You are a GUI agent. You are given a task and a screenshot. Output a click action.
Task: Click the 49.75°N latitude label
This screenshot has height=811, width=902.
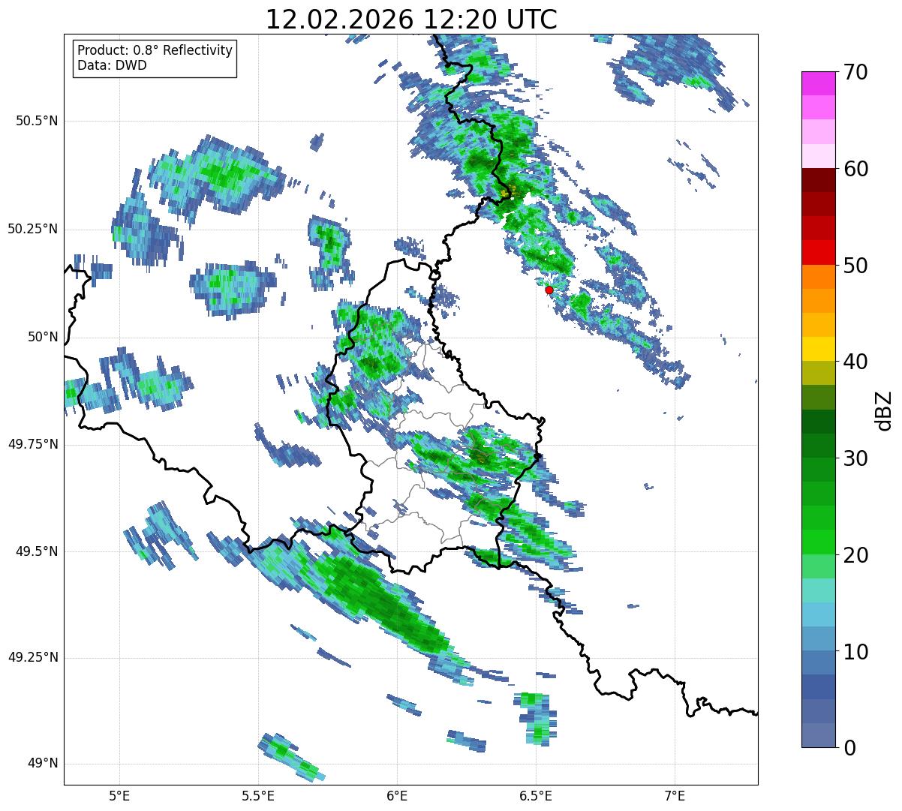(32, 444)
